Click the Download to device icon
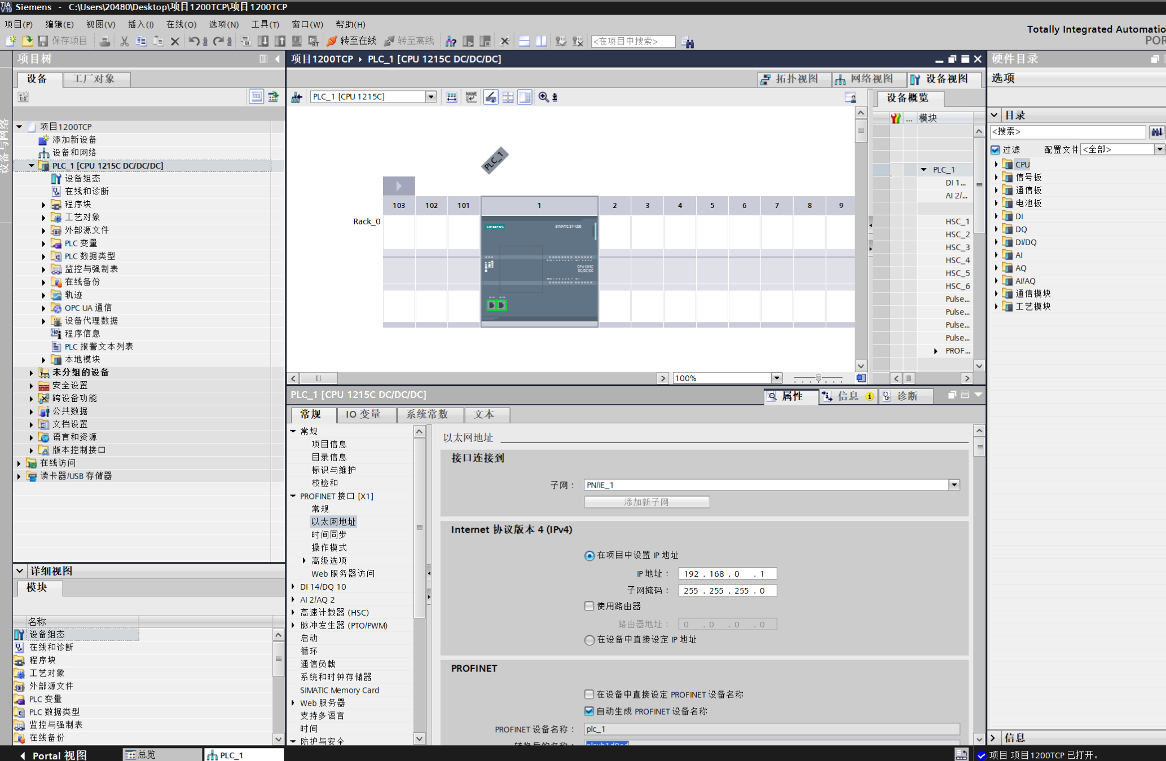This screenshot has width=1166, height=761. (x=263, y=41)
